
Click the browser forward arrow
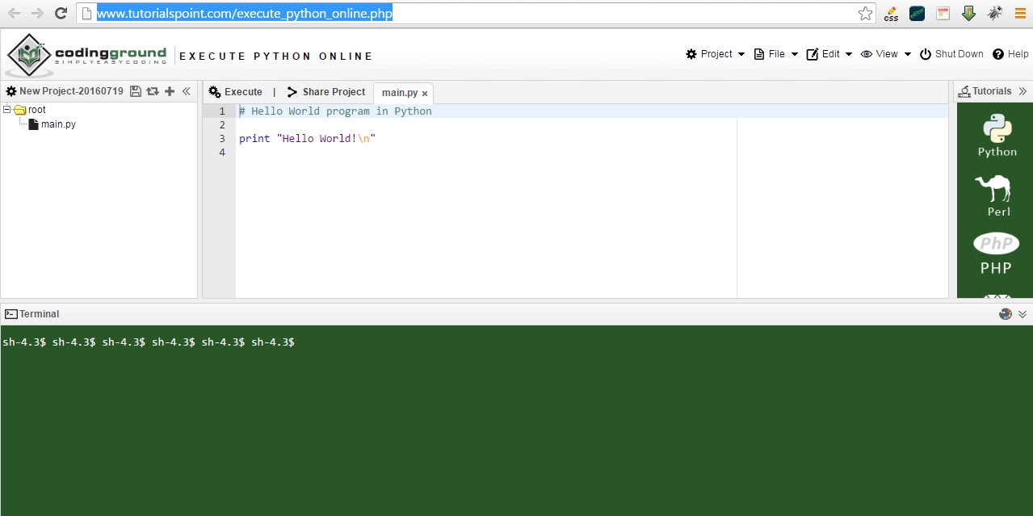coord(37,13)
